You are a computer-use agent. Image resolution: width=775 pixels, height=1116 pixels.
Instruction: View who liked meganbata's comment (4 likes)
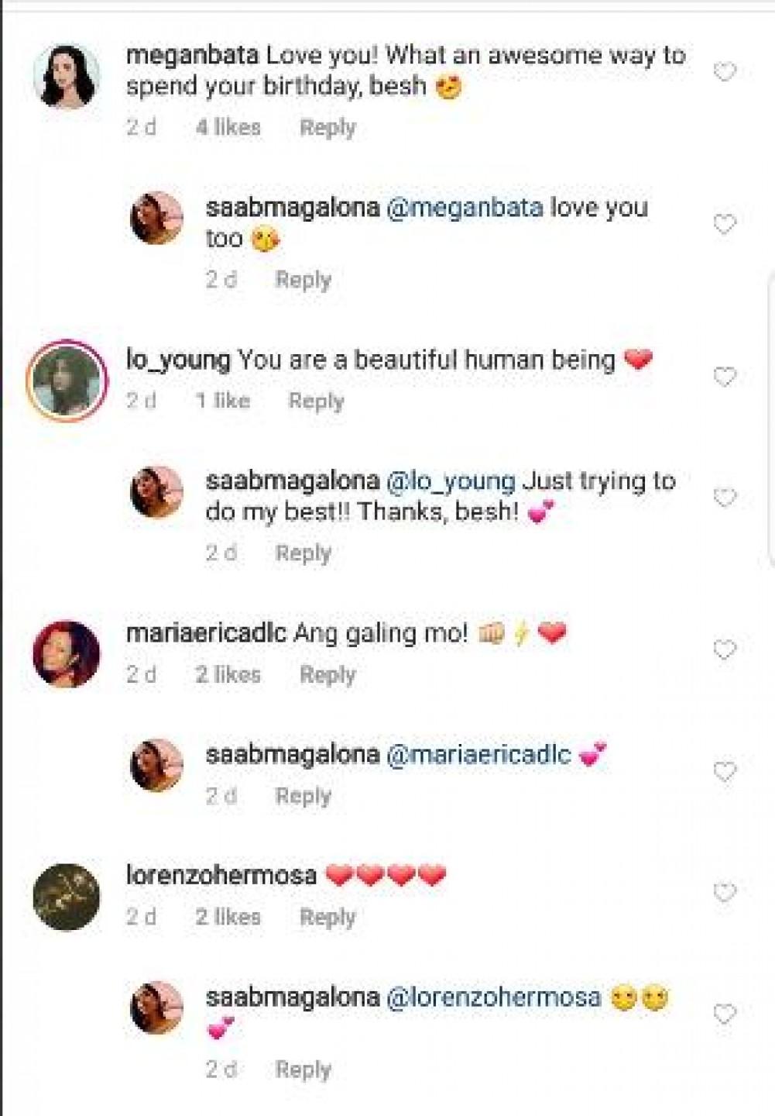228,128
